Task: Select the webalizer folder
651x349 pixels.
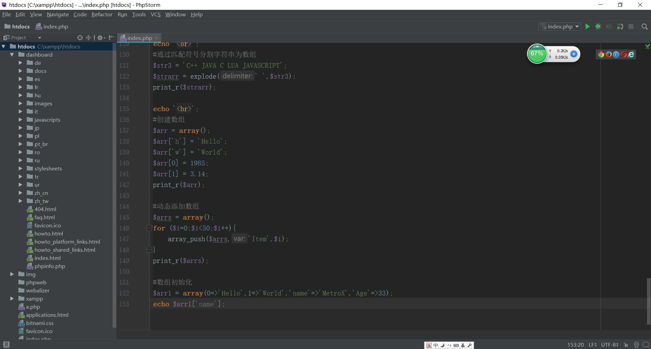Action: tap(34, 290)
